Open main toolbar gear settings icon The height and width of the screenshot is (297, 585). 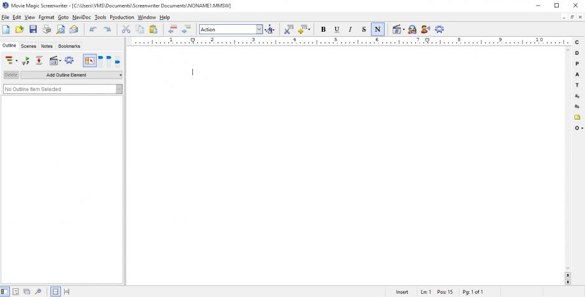point(439,29)
